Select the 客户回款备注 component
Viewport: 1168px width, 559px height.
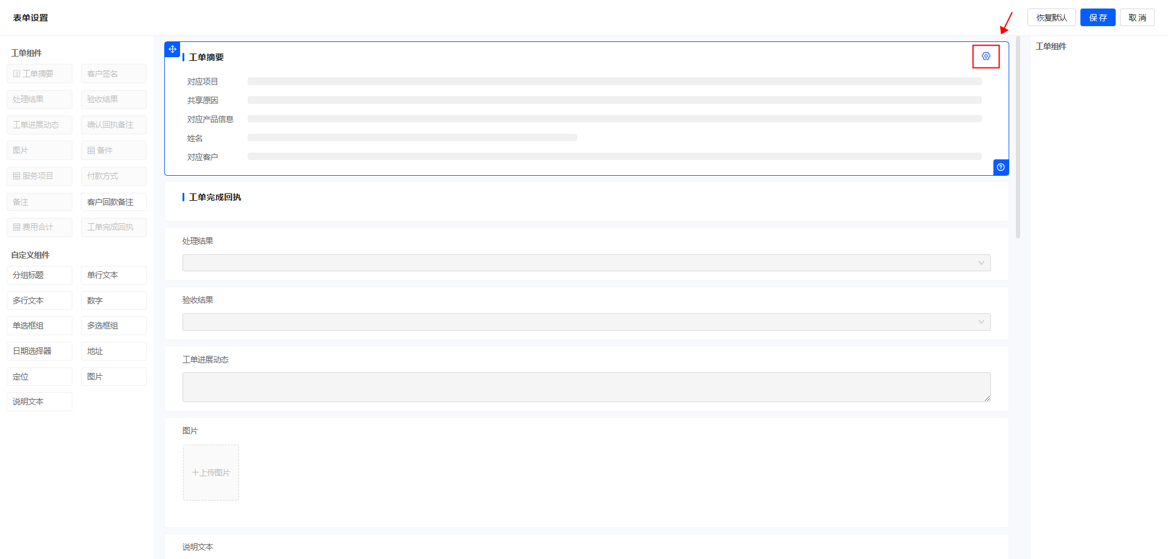(x=114, y=202)
